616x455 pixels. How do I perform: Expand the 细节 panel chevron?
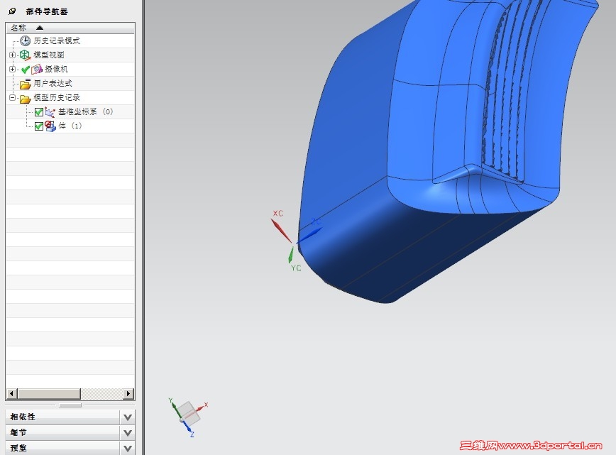tap(127, 432)
